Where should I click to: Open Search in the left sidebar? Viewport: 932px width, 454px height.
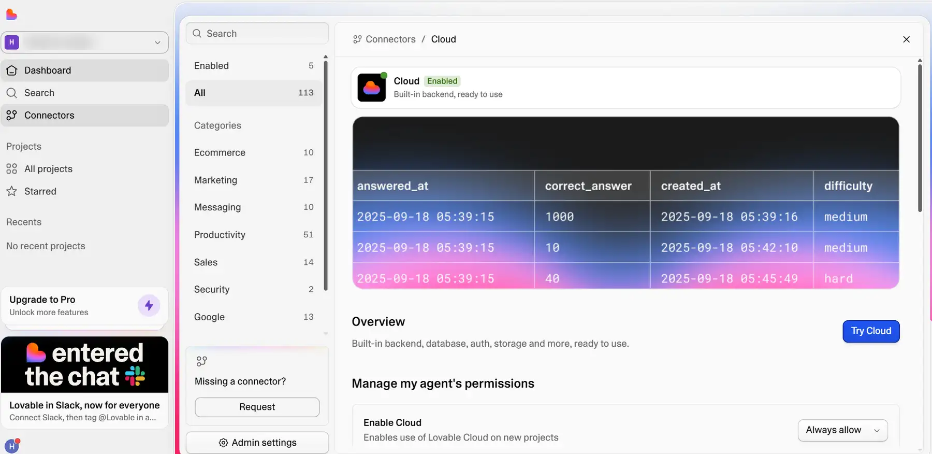[x=85, y=93]
